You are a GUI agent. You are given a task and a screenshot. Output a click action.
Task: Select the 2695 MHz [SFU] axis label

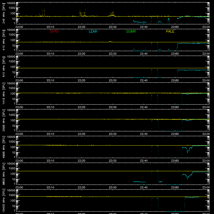coord(4,120)
